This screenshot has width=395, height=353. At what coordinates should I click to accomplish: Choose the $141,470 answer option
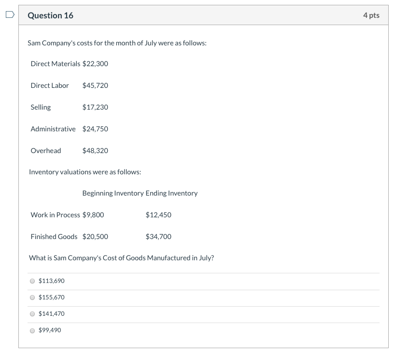click(x=32, y=314)
